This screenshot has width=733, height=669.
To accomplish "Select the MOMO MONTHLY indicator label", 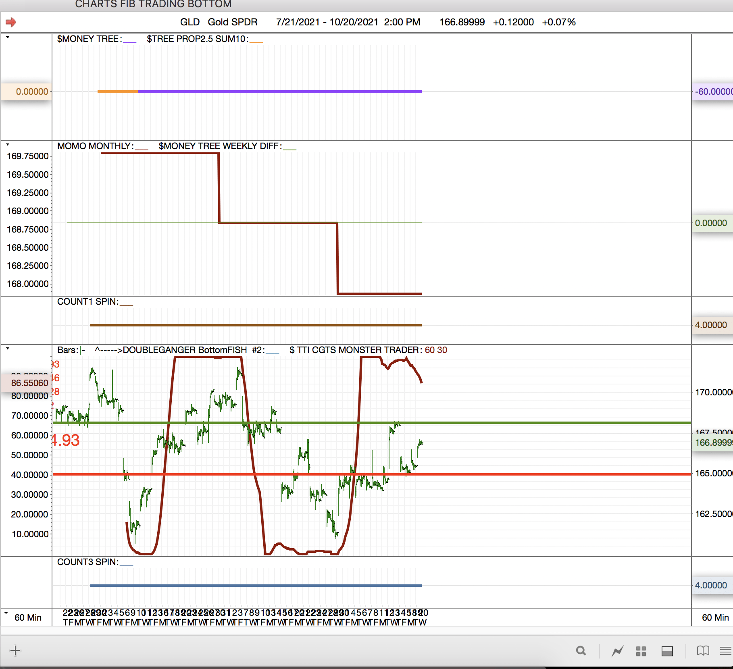I will 95,146.
